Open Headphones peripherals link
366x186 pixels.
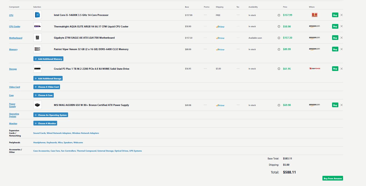click(x=39, y=142)
